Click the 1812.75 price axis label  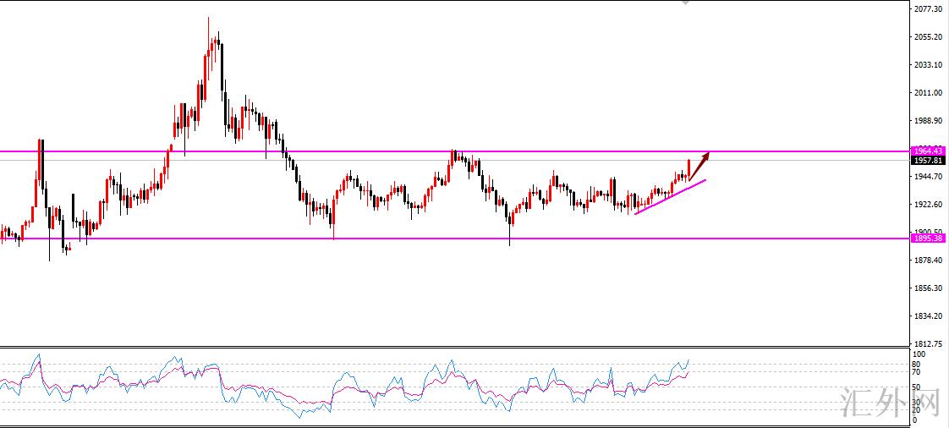point(927,344)
